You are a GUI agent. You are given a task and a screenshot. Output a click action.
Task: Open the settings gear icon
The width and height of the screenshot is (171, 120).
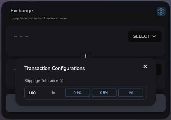pyautogui.click(x=161, y=11)
